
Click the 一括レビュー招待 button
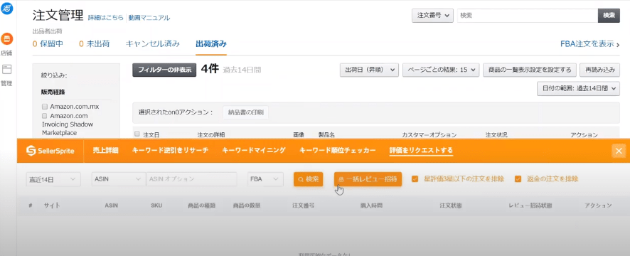click(368, 178)
